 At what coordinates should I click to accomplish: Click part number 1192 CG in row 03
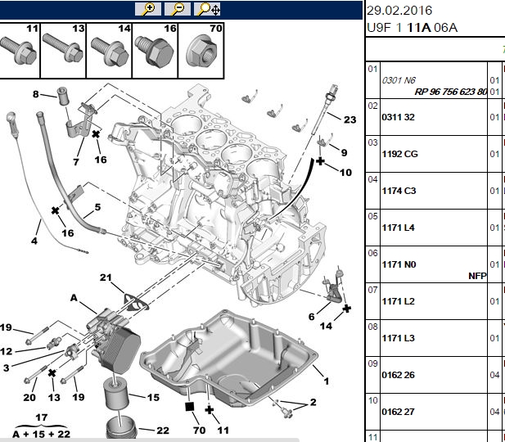click(x=399, y=154)
